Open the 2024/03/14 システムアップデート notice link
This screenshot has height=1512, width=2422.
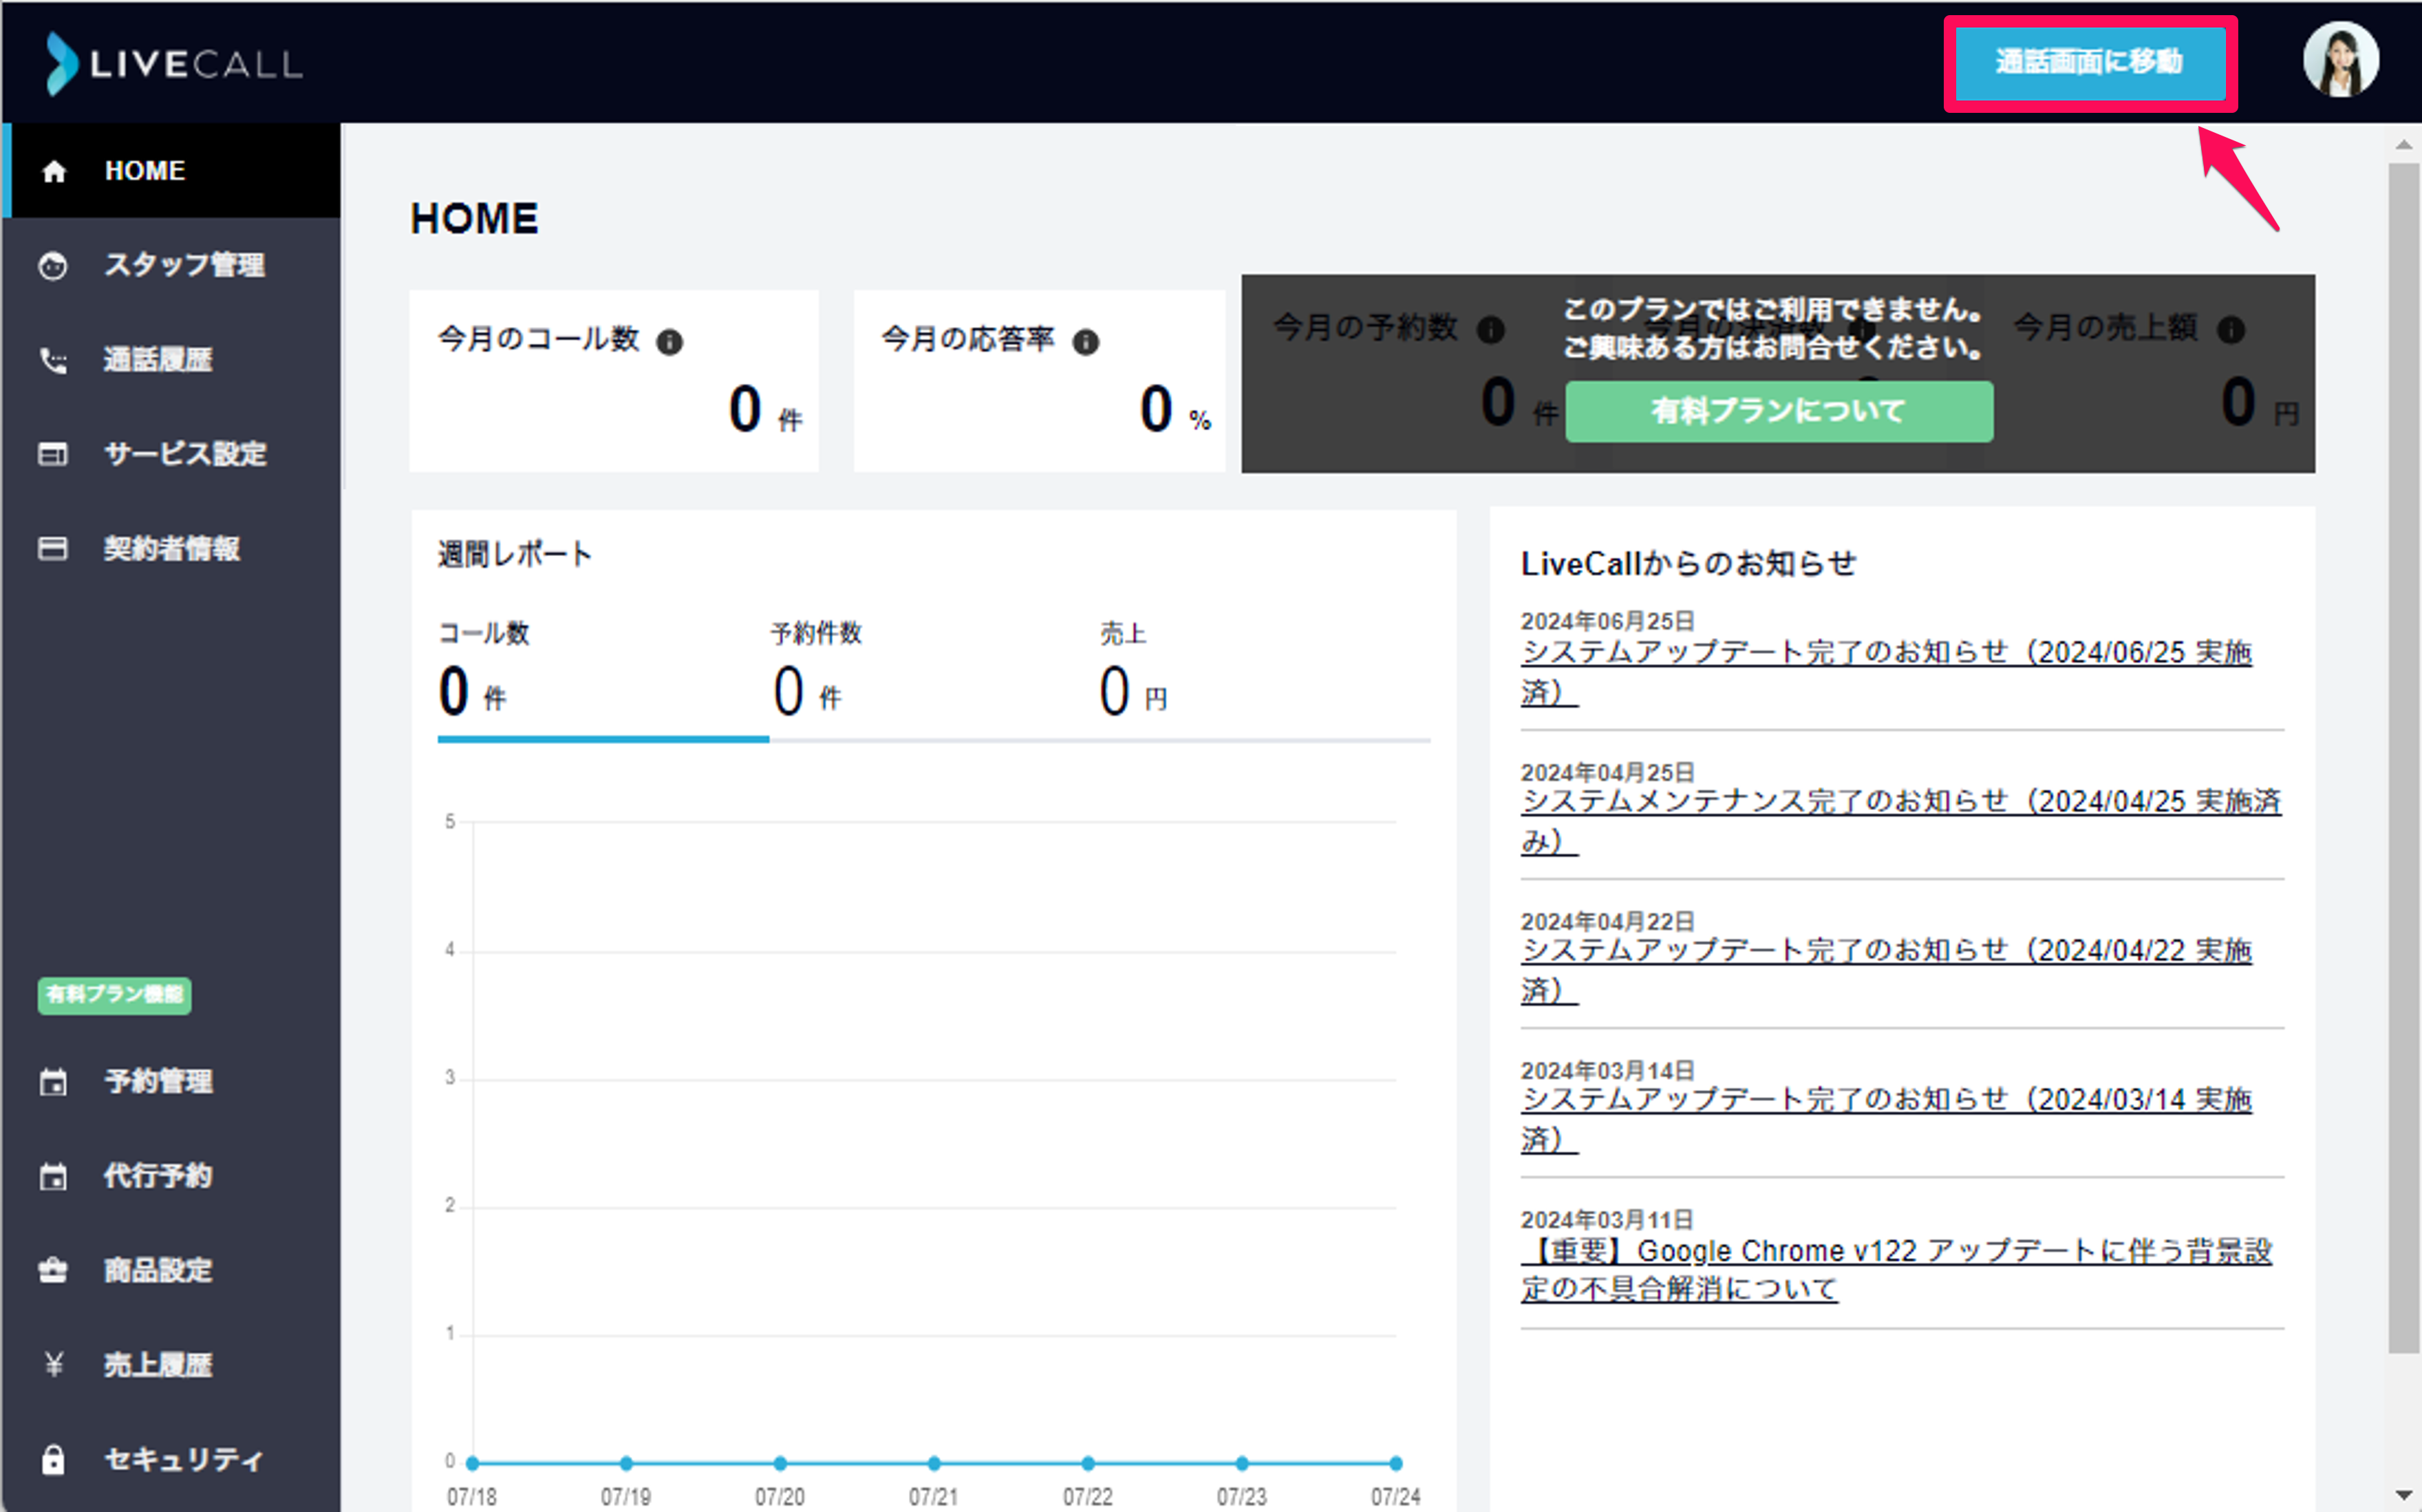1886,1119
